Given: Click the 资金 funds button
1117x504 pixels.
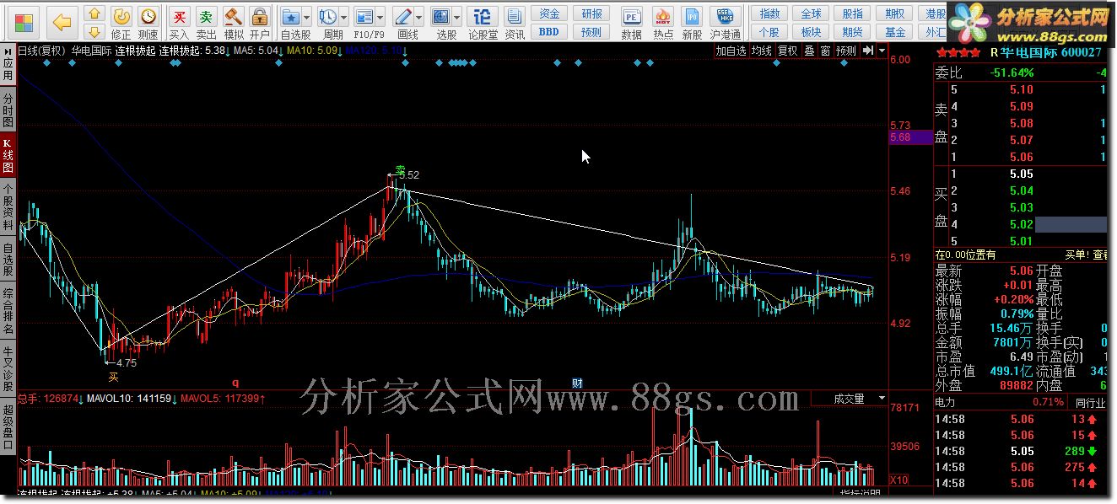Looking at the screenshot, I should click(x=549, y=13).
